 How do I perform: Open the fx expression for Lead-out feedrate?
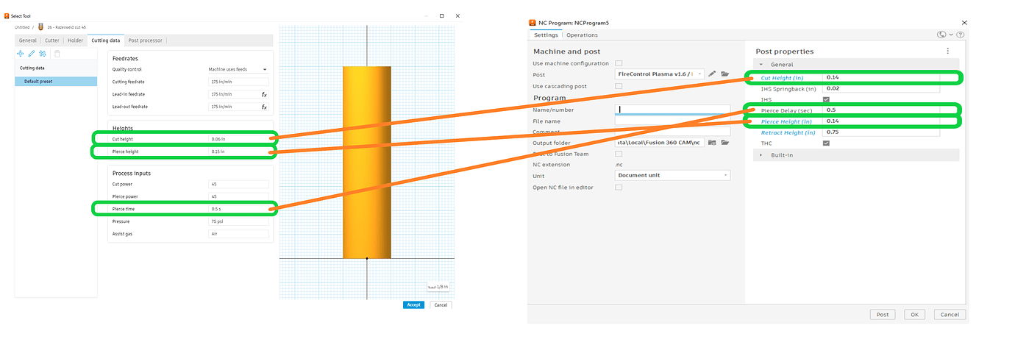(264, 107)
